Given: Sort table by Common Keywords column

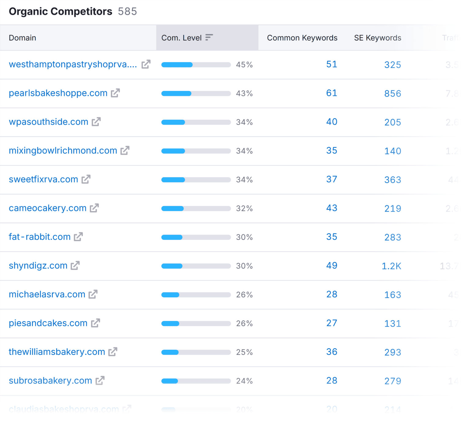Looking at the screenshot, I should point(302,38).
